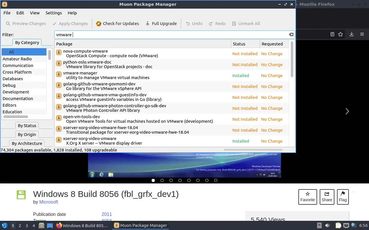
Task: Click the golang-github-vmware-govmomi-dev package icon
Action: [x=59, y=85]
